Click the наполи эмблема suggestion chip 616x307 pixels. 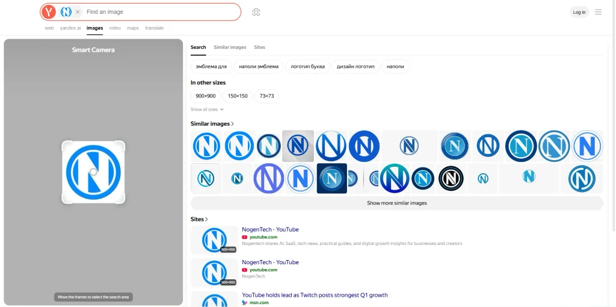[x=259, y=66]
